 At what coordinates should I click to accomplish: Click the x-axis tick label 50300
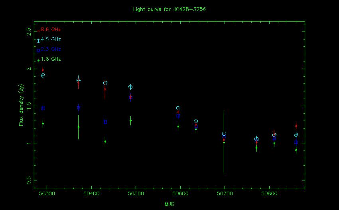tap(47, 194)
